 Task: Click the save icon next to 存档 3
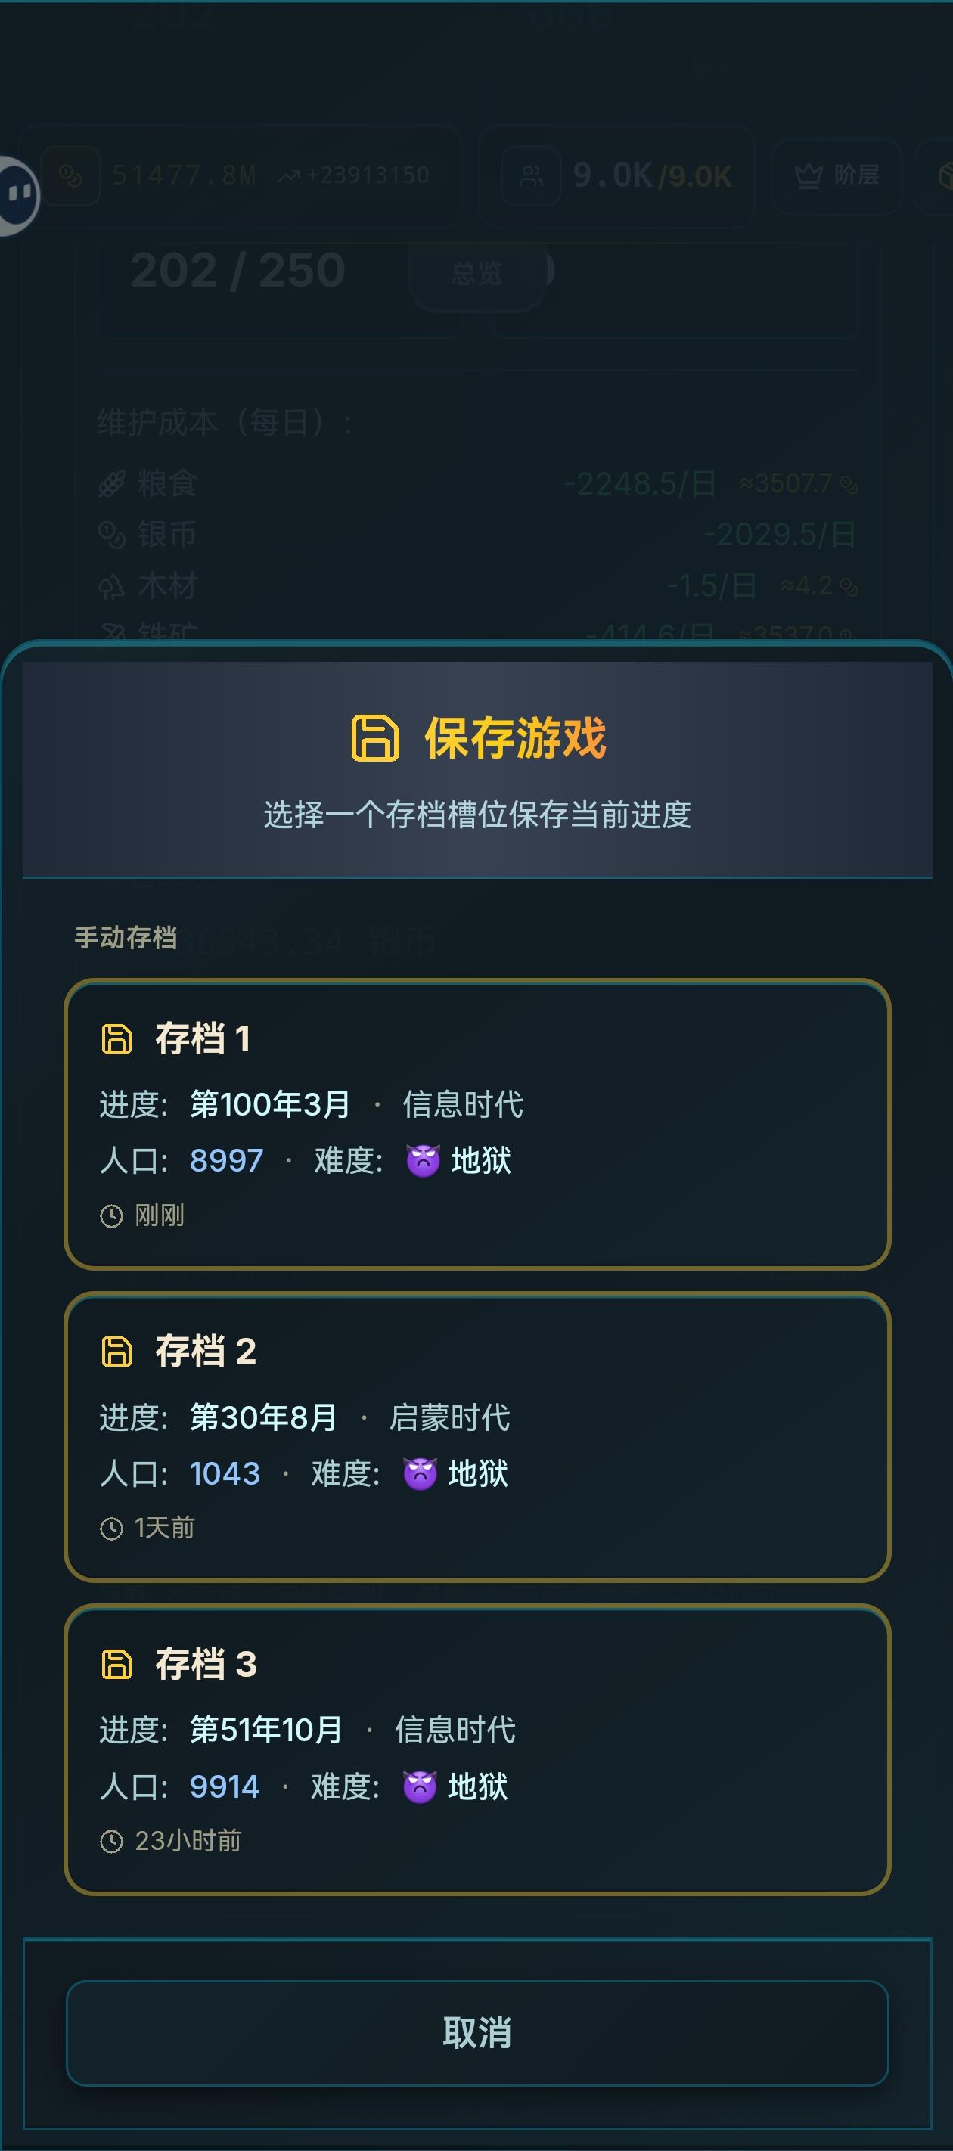(x=116, y=1664)
